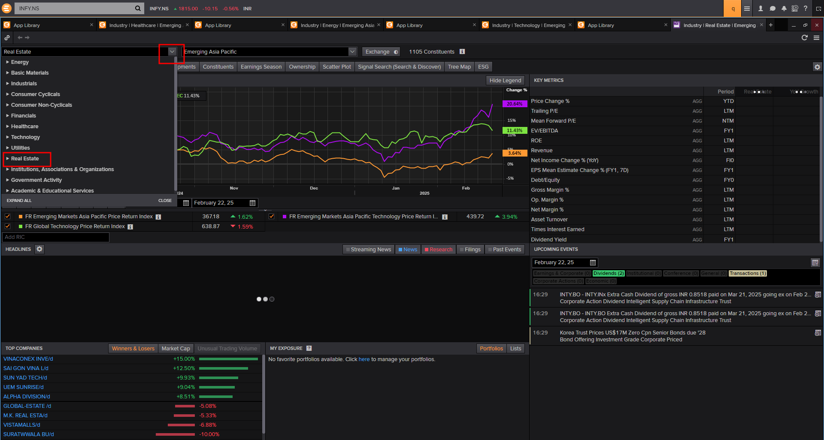The height and width of the screenshot is (440, 824).
Task: Open the Upcoming Events calendar view icon
Action: point(815,263)
